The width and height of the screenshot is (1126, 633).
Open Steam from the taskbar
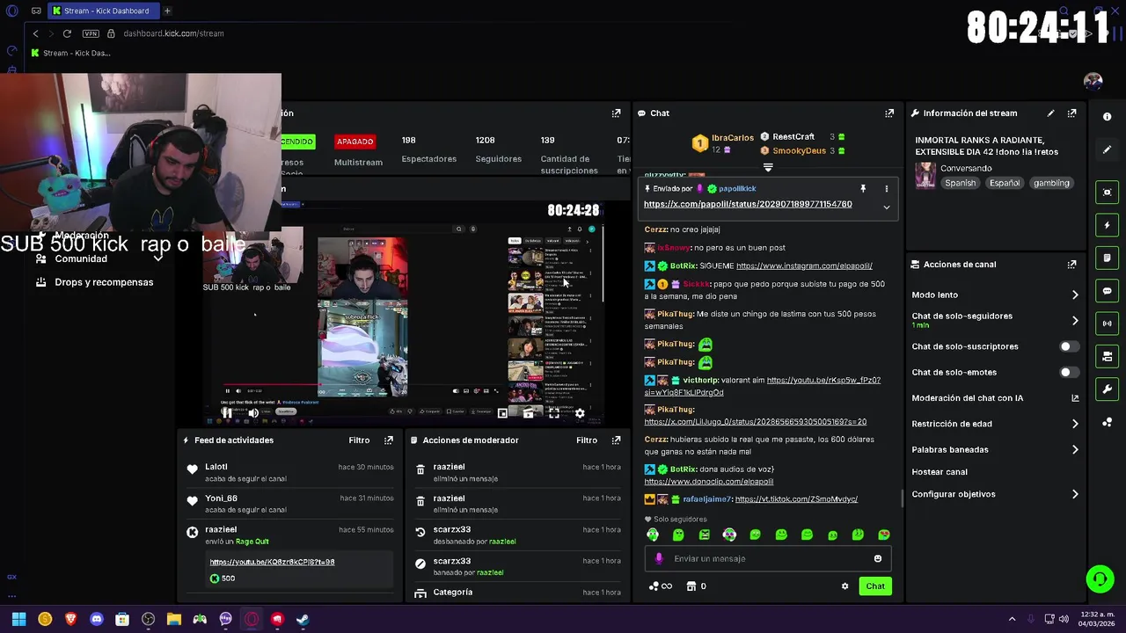[303, 619]
